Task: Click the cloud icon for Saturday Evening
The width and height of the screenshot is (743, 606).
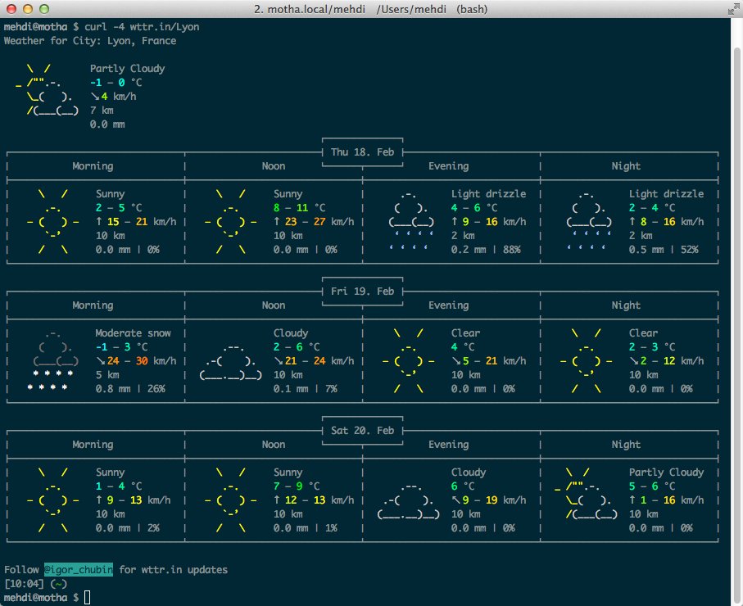Action: pyautogui.click(x=408, y=501)
